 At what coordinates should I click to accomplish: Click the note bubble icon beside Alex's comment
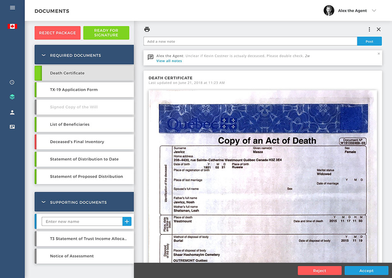point(150,57)
